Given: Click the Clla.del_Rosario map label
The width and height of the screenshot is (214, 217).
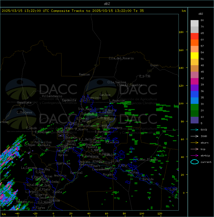Looking at the screenshot, I should click(x=121, y=58).
